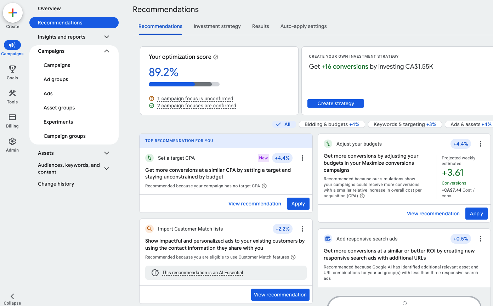Filter by Keywords & targeting chip
The height and width of the screenshot is (306, 493).
(405, 124)
